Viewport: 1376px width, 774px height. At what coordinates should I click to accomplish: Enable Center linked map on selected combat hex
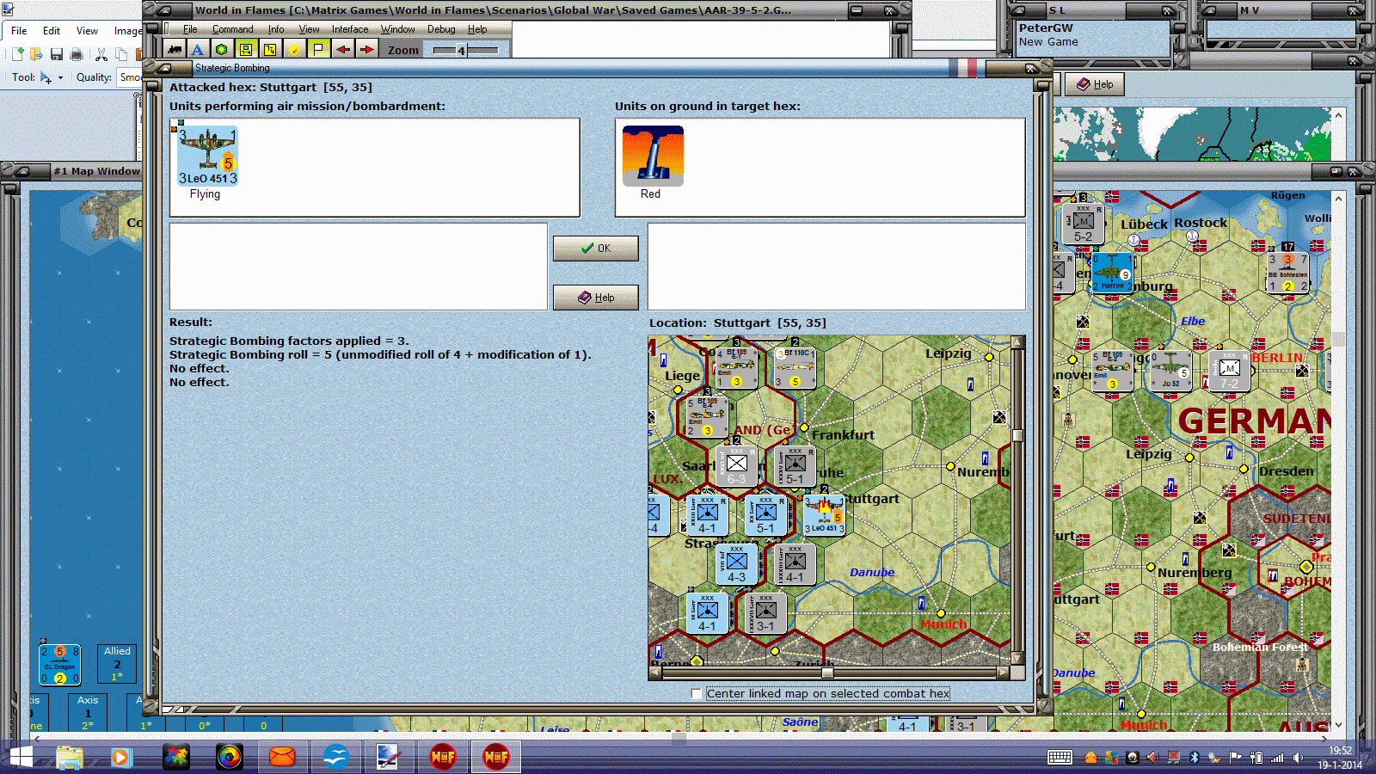(697, 694)
